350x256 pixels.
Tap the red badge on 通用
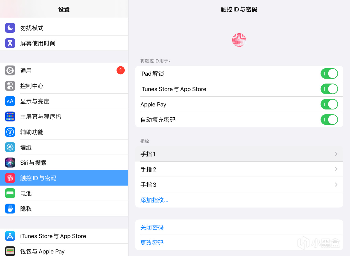coord(121,70)
